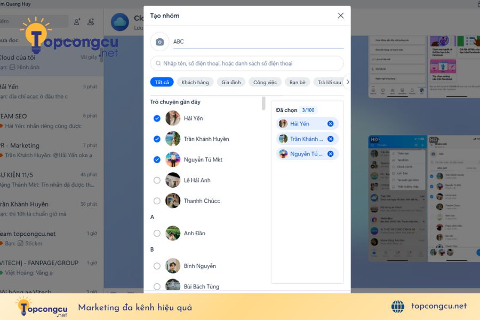Click the camera icon to set group photo

click(159, 42)
